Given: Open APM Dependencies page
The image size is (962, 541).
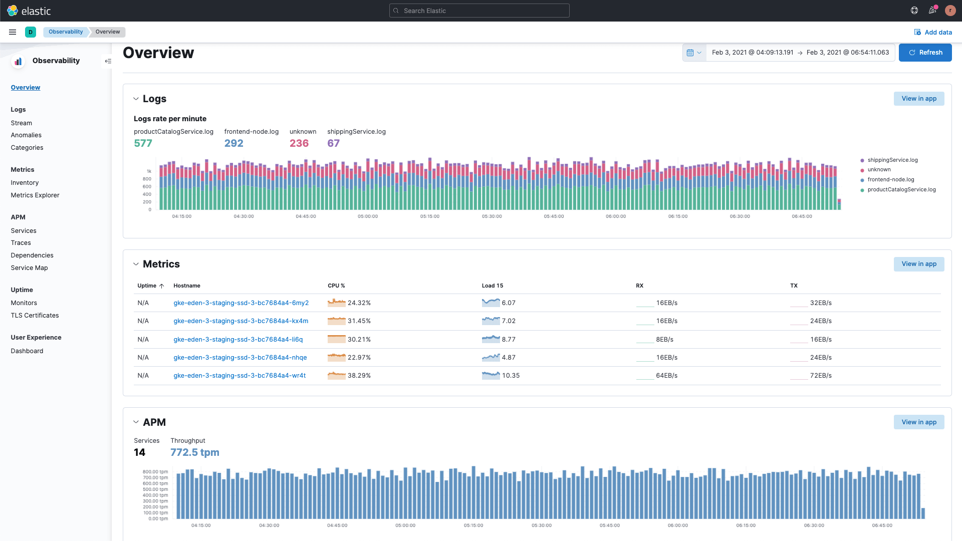Looking at the screenshot, I should point(32,255).
